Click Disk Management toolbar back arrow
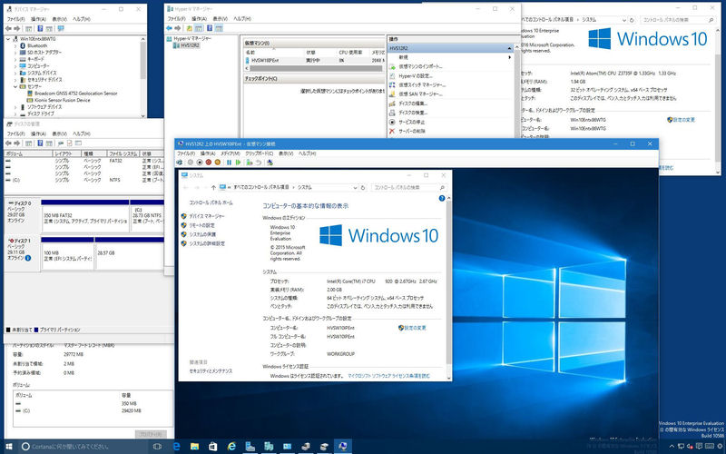726x454 pixels. (8, 143)
